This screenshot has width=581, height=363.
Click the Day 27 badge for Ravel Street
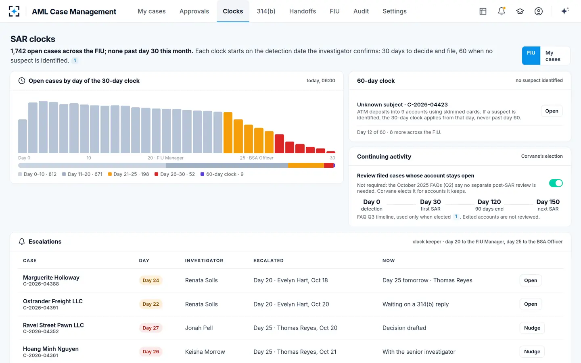pos(150,328)
